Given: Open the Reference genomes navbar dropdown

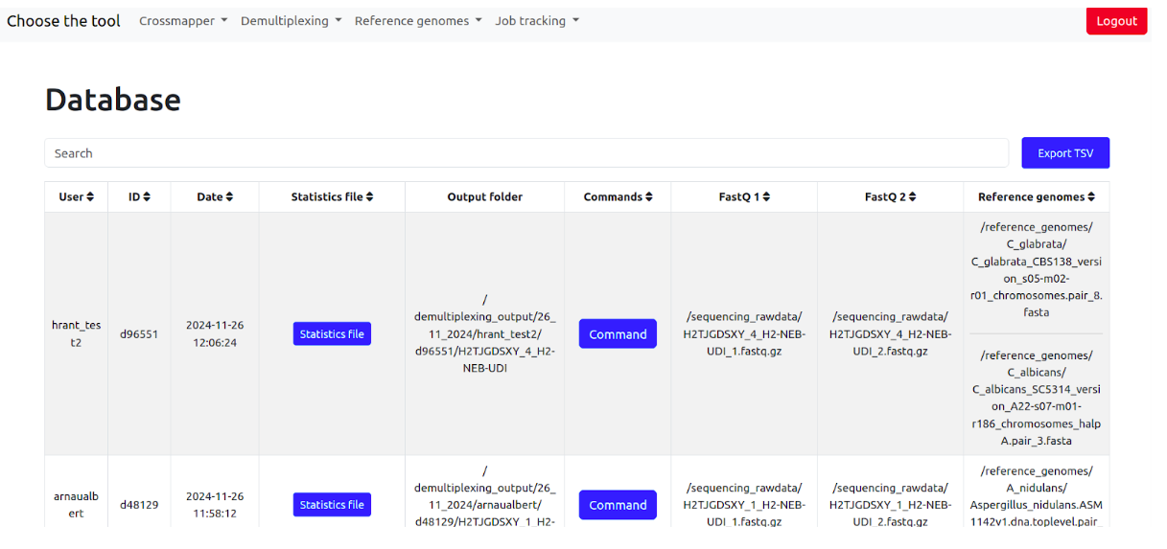Looking at the screenshot, I should [418, 21].
